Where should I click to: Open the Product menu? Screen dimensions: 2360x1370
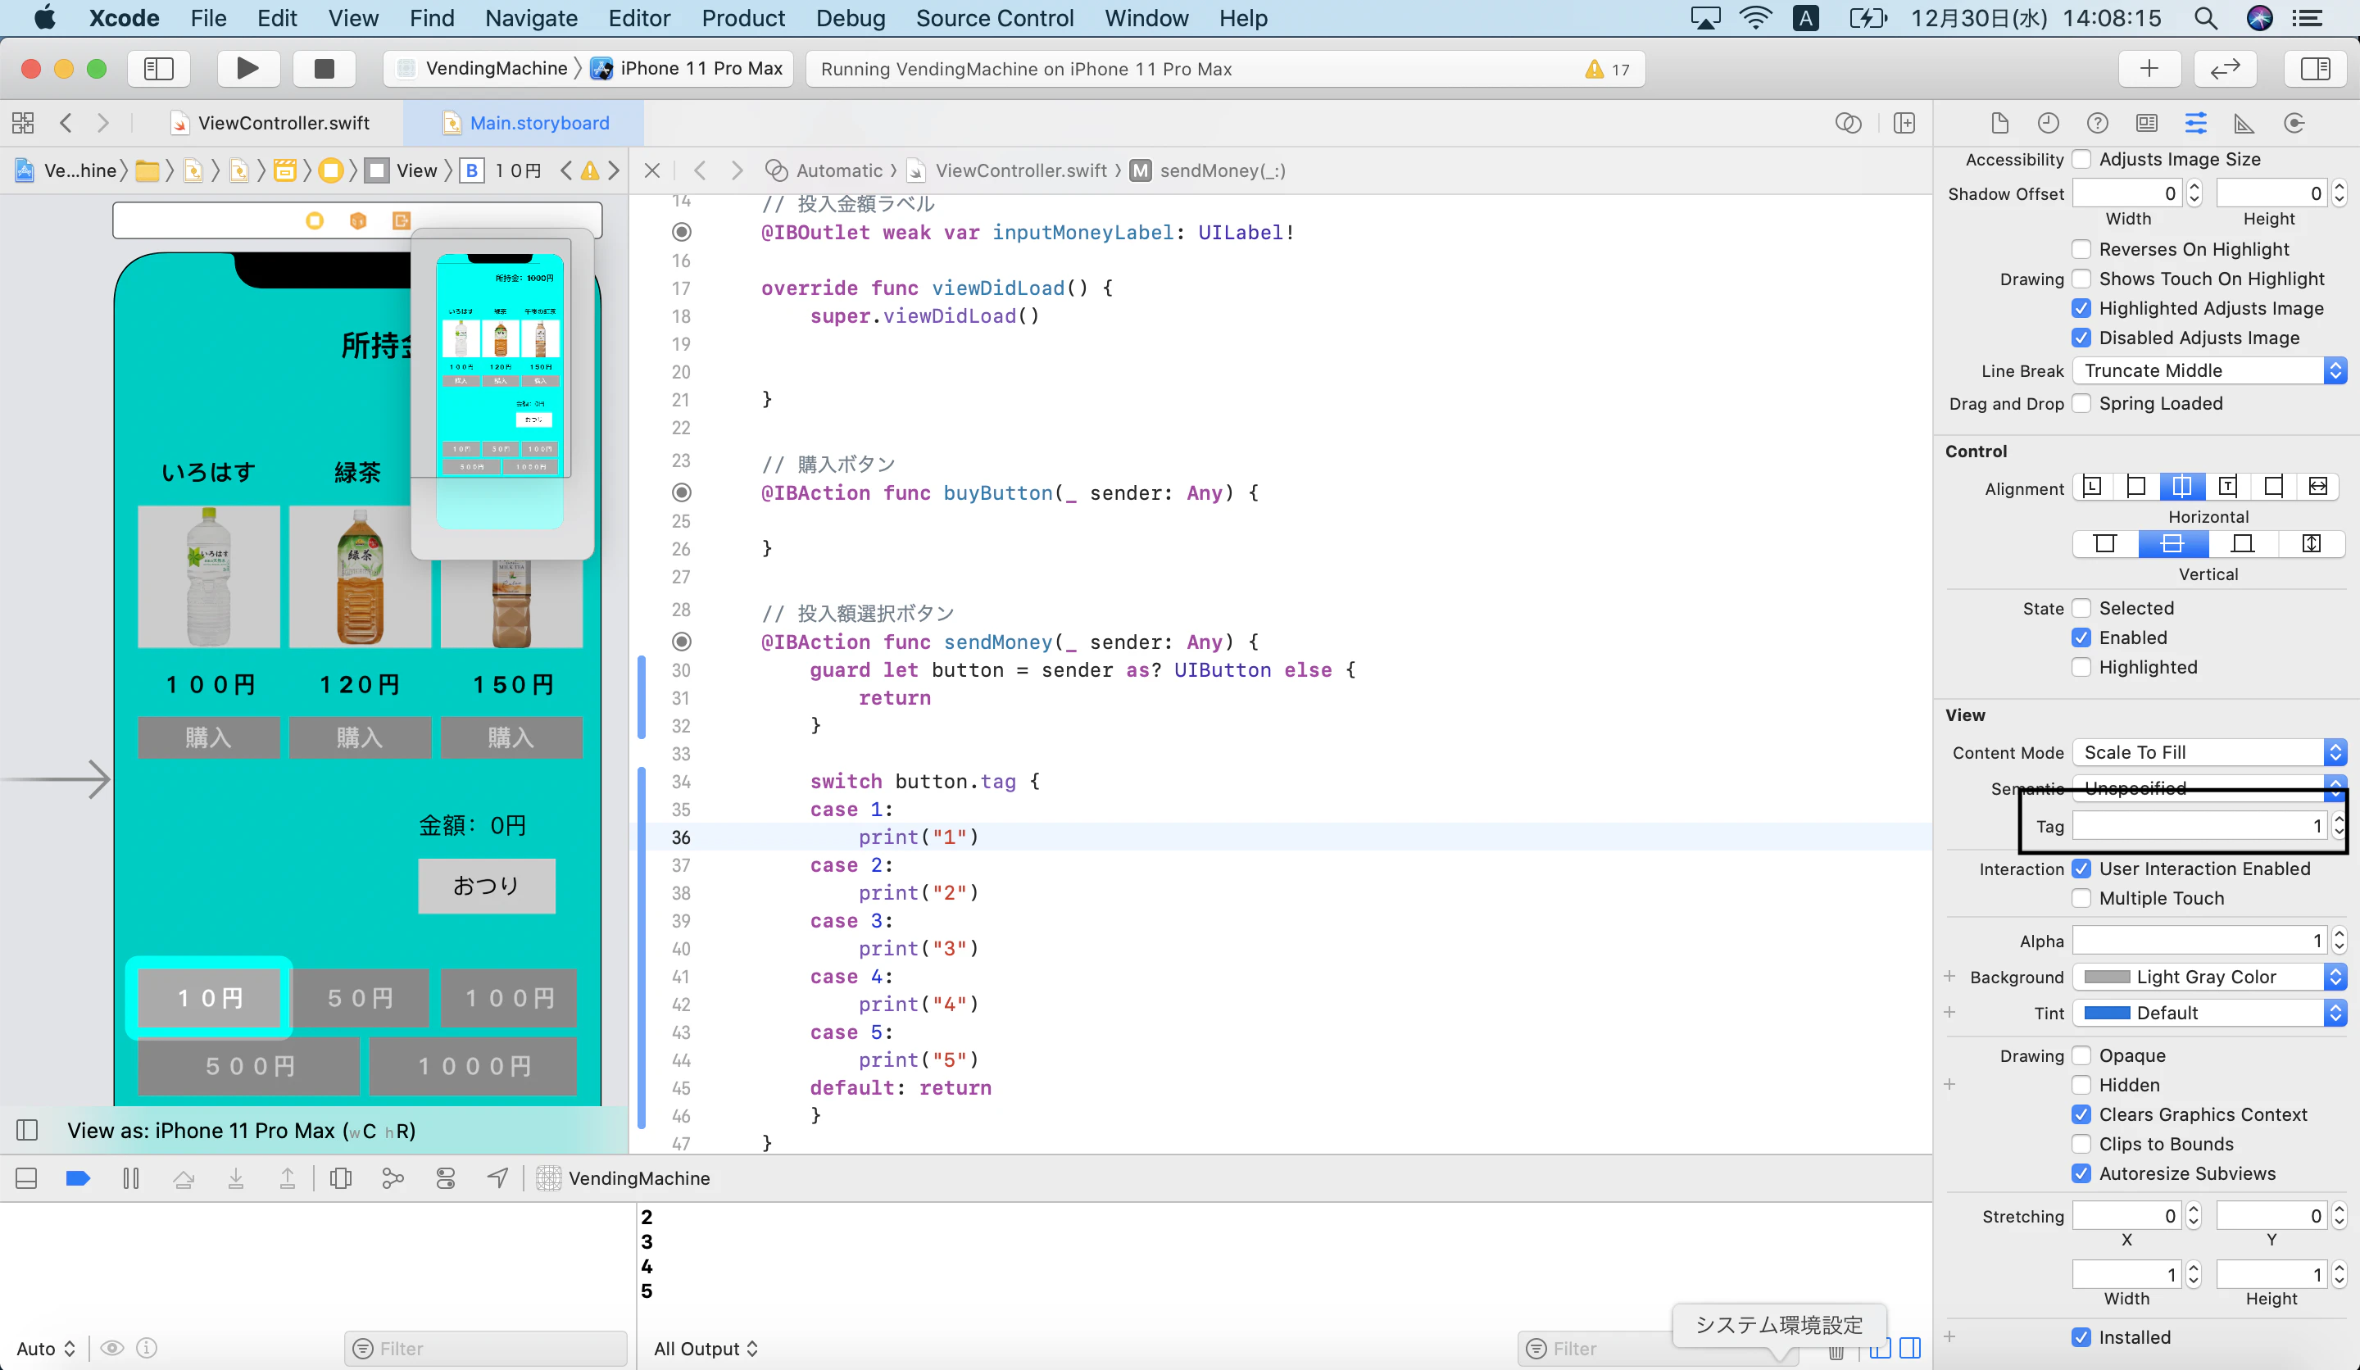(x=742, y=18)
